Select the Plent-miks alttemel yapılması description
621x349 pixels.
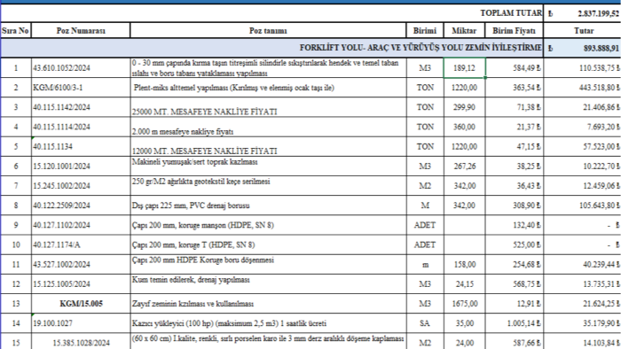point(268,88)
